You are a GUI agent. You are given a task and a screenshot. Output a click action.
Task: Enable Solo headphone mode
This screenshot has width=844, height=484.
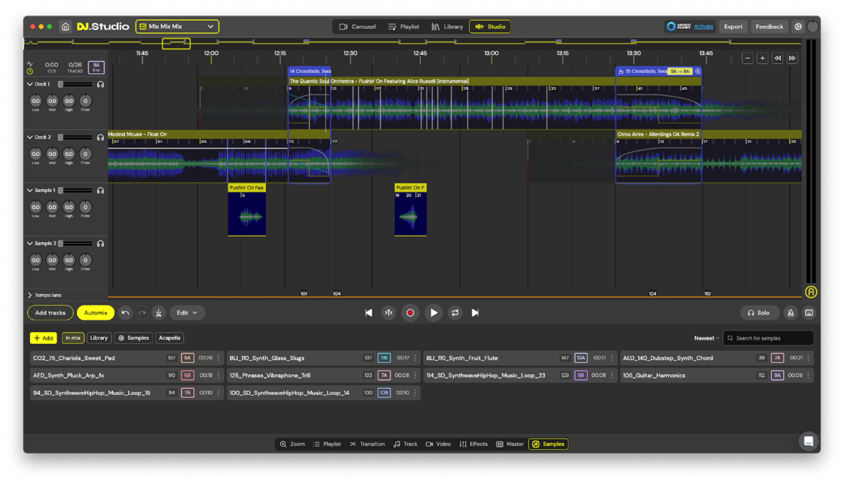pyautogui.click(x=759, y=313)
